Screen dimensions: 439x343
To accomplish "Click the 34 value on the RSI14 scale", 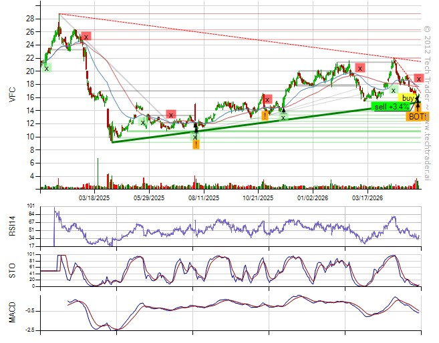I will click(31, 238).
